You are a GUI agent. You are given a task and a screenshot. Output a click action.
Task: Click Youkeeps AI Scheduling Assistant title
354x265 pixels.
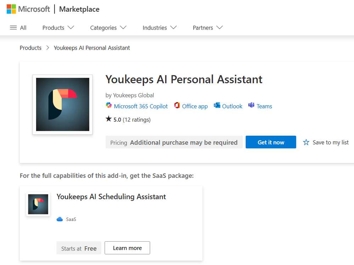coord(111,197)
